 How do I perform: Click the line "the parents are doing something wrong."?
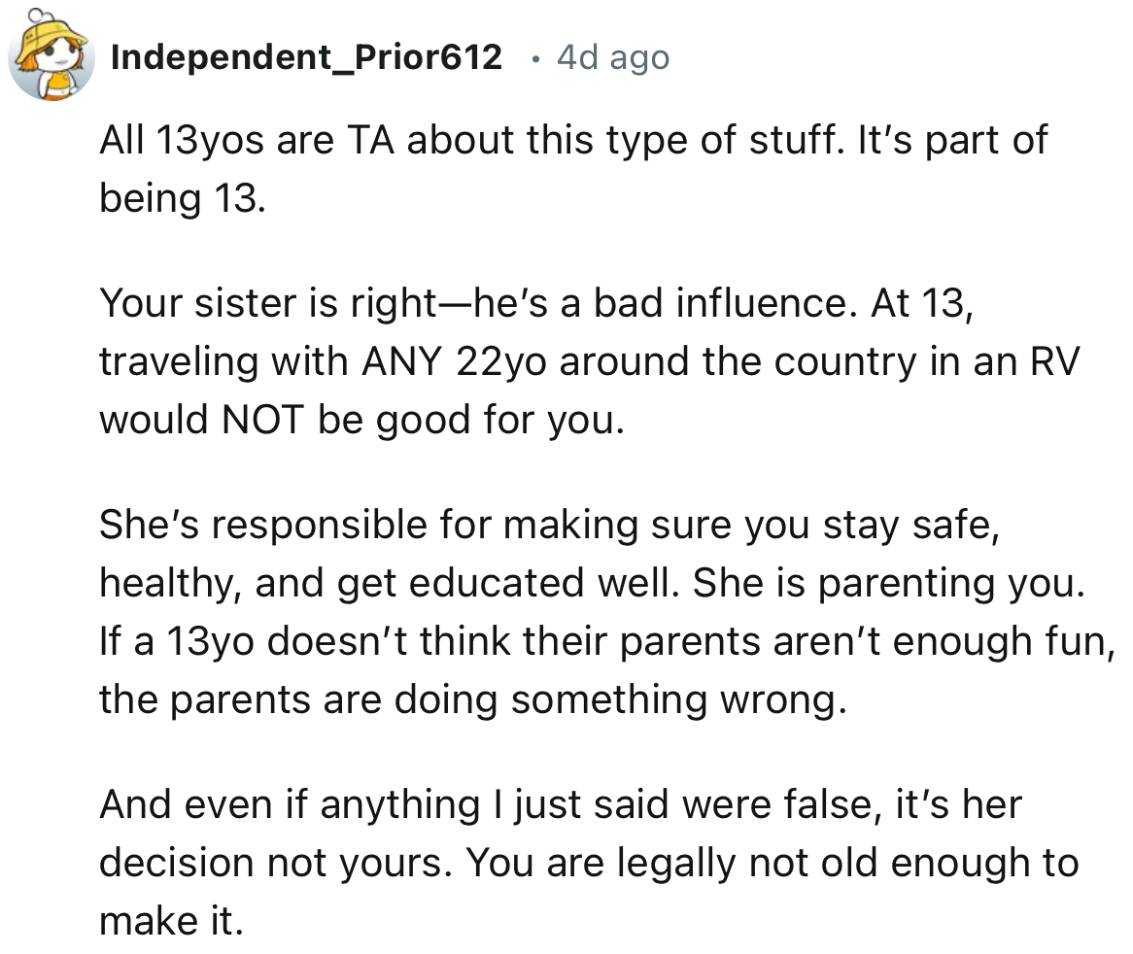tap(466, 699)
